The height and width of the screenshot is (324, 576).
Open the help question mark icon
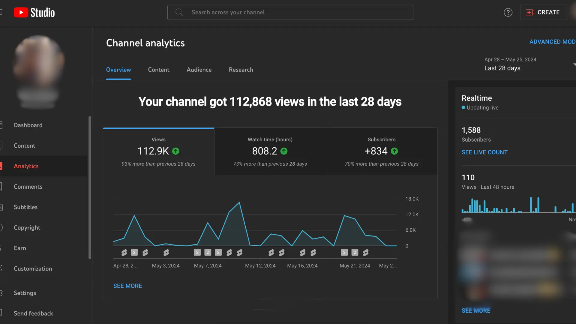point(508,13)
